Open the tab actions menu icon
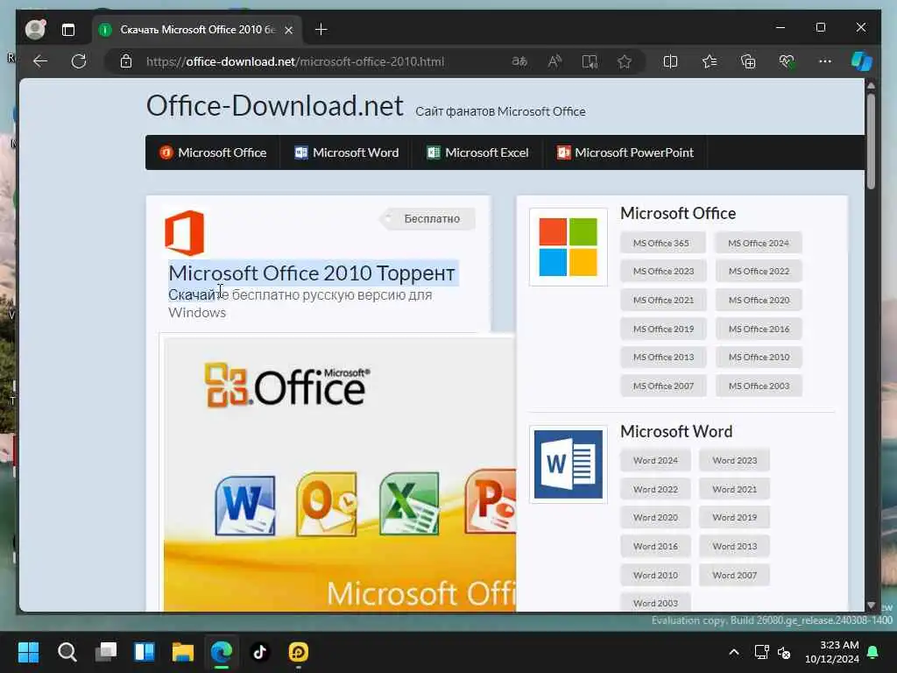Image resolution: width=897 pixels, height=673 pixels. click(68, 29)
